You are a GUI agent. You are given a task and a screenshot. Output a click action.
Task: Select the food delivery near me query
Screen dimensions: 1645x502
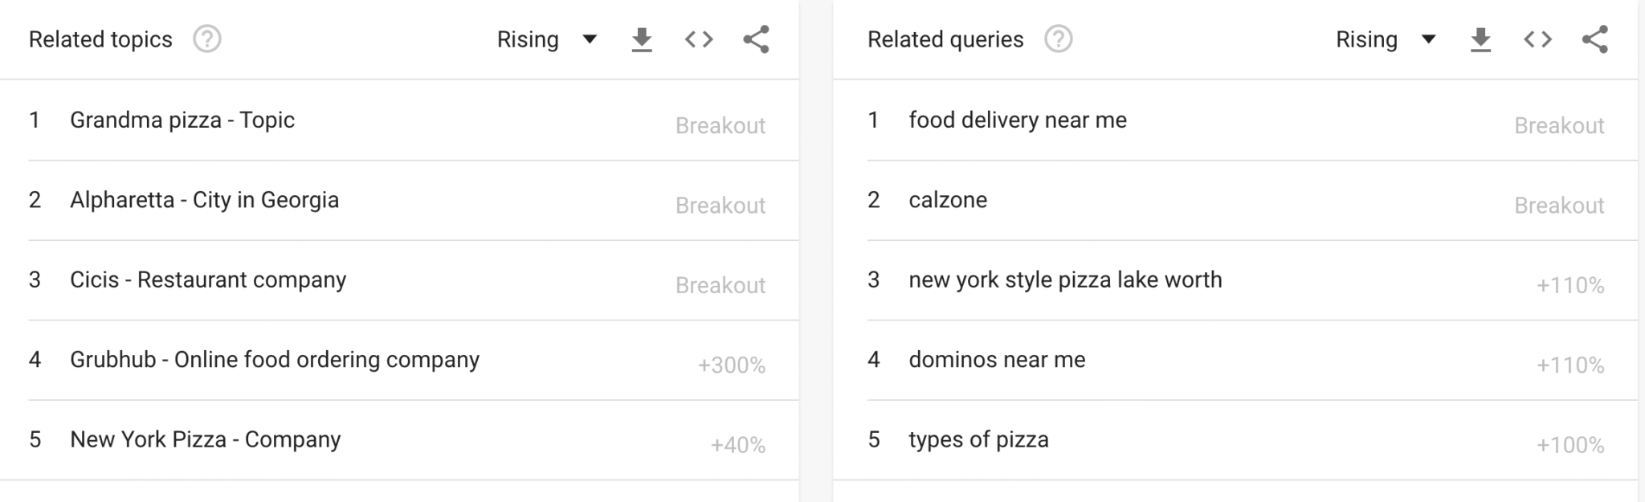(x=1018, y=120)
